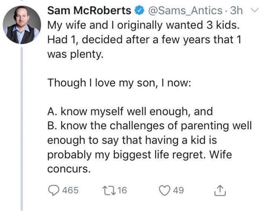
Task: Click the reply speech bubble icon
Action: click(x=54, y=190)
